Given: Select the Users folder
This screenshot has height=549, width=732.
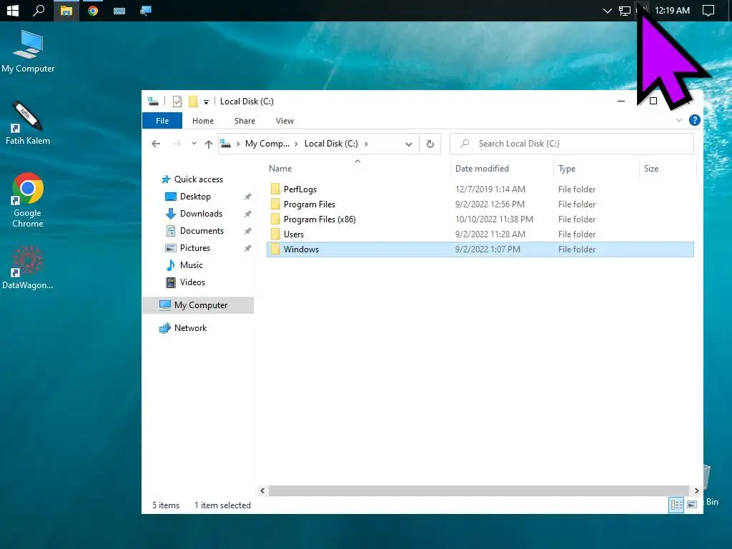Looking at the screenshot, I should [x=294, y=234].
